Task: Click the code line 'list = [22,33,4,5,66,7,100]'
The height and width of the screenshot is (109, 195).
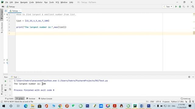Action: pyautogui.click(x=33, y=21)
